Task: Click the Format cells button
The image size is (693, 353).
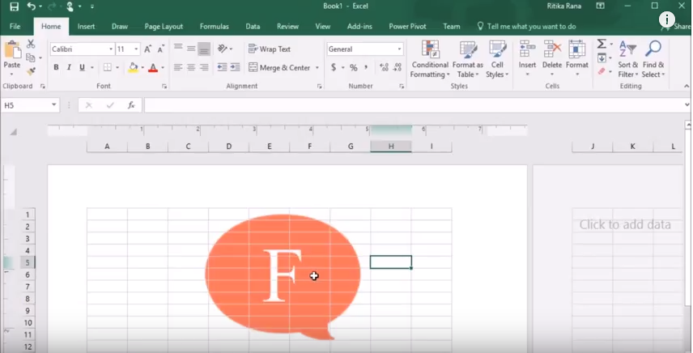Action: 576,58
